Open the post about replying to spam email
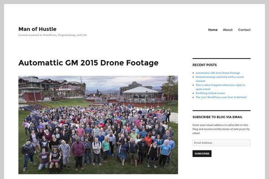Image resolution: width=269 pixels, height=179 pixels. click(220, 87)
